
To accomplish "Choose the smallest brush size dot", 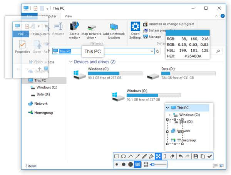I will [117, 165].
